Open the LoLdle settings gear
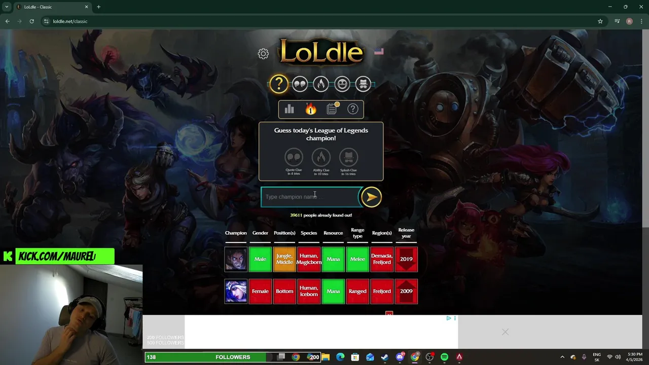 [x=263, y=54]
